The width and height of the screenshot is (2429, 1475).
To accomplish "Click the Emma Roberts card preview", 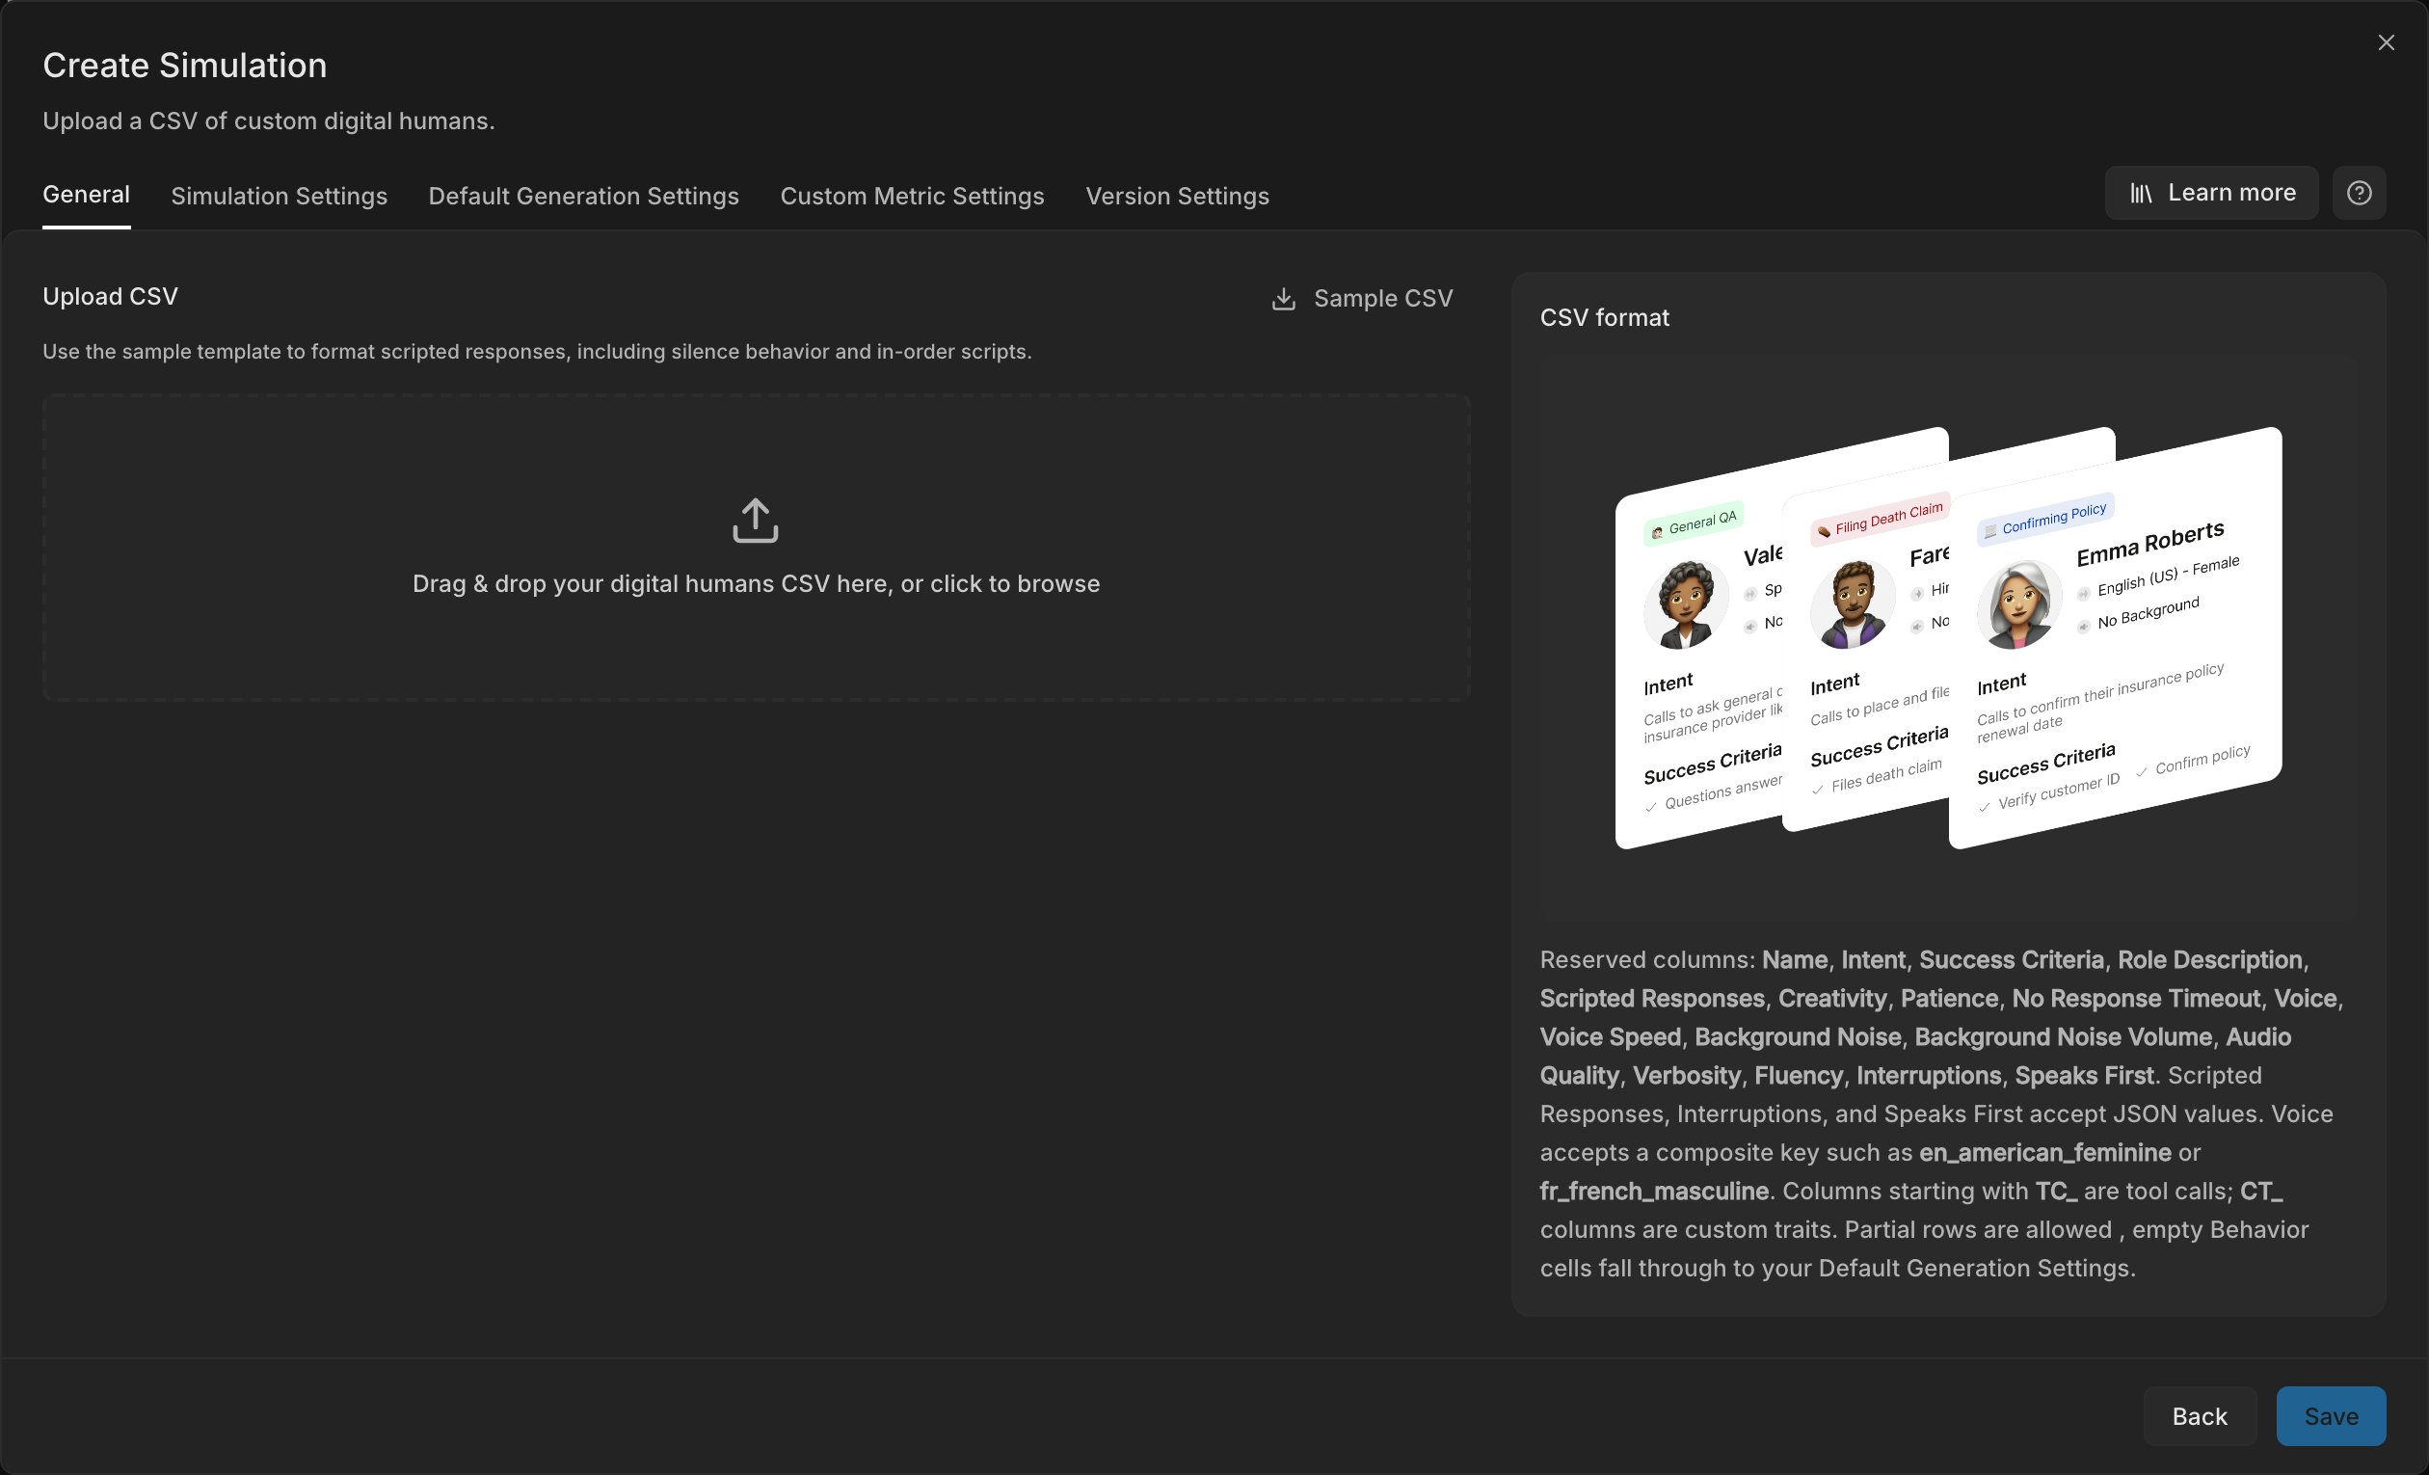I will pos(2116,637).
